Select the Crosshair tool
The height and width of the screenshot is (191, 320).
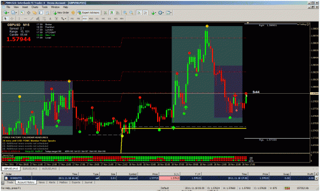(x=12, y=18)
